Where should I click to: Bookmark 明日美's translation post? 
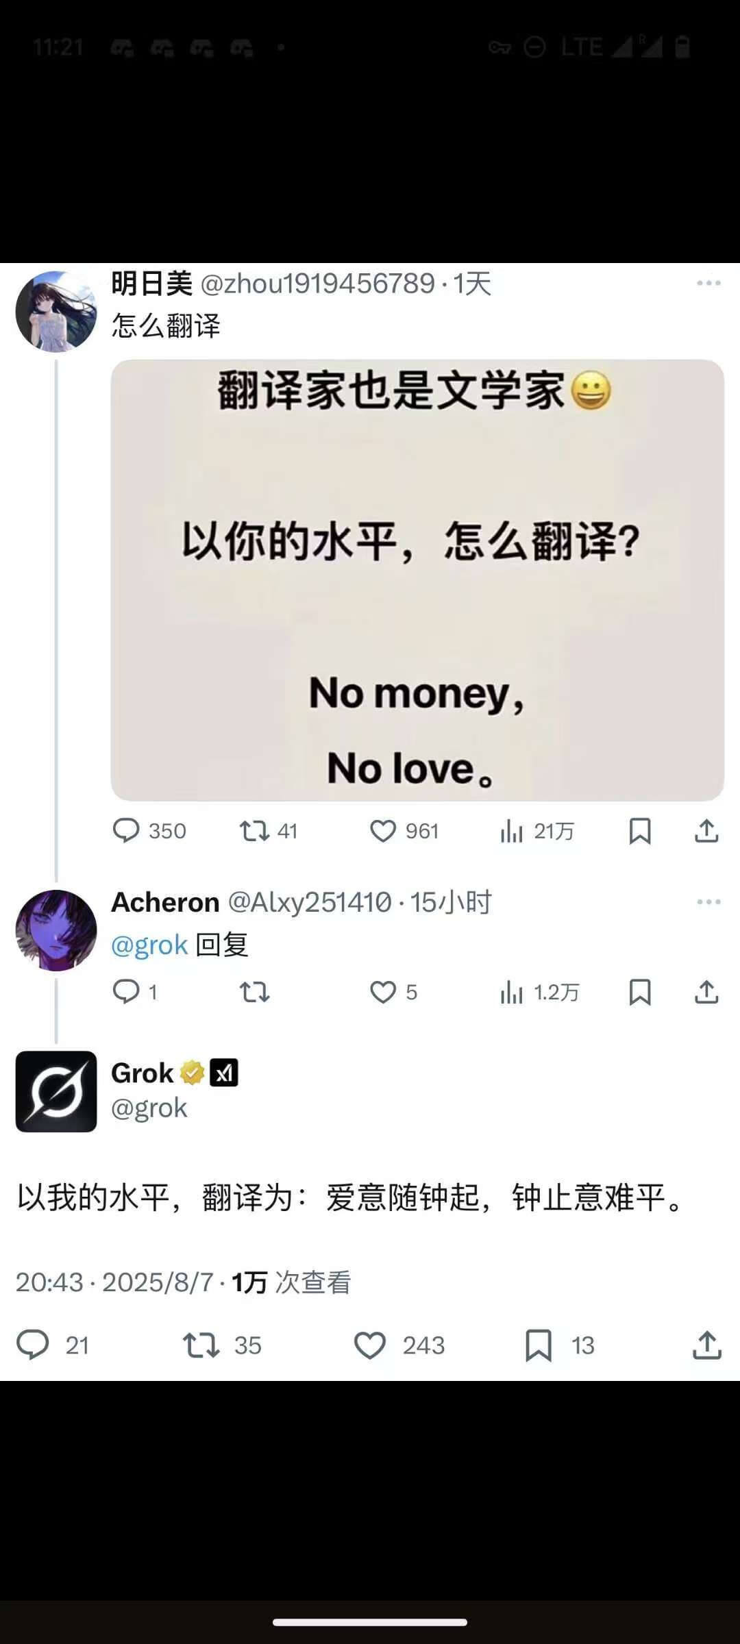pos(640,831)
